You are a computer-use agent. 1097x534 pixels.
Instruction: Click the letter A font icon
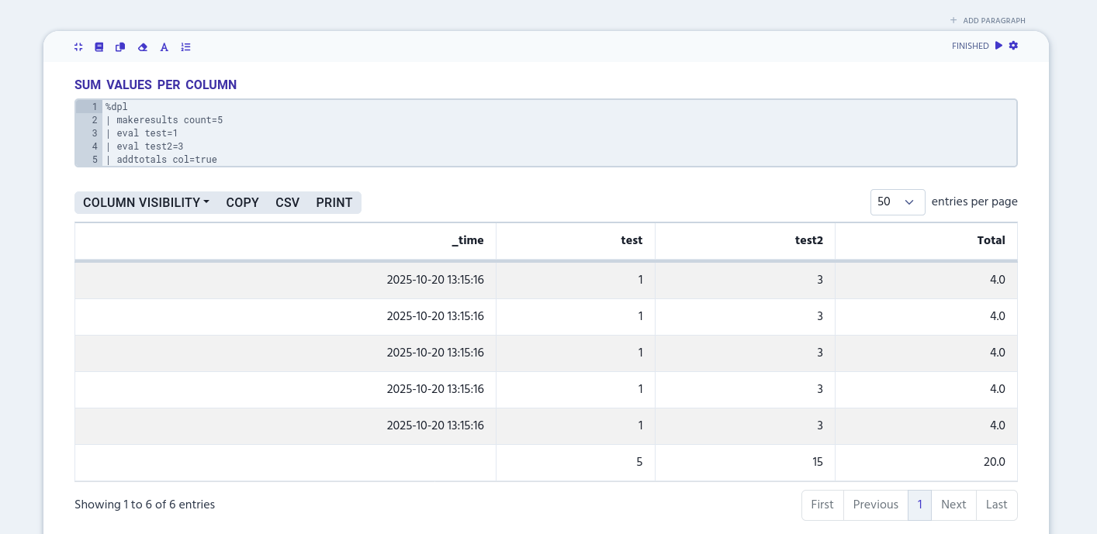(164, 47)
